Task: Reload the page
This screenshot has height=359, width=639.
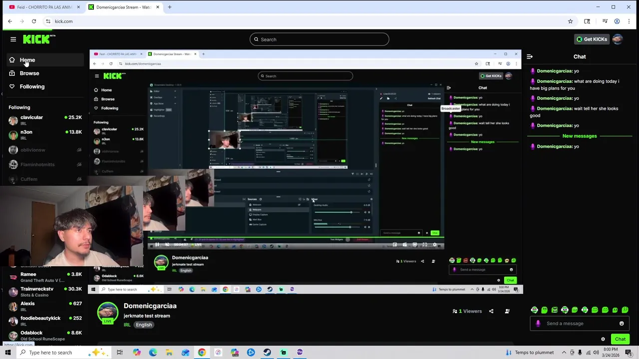Action: click(x=34, y=21)
